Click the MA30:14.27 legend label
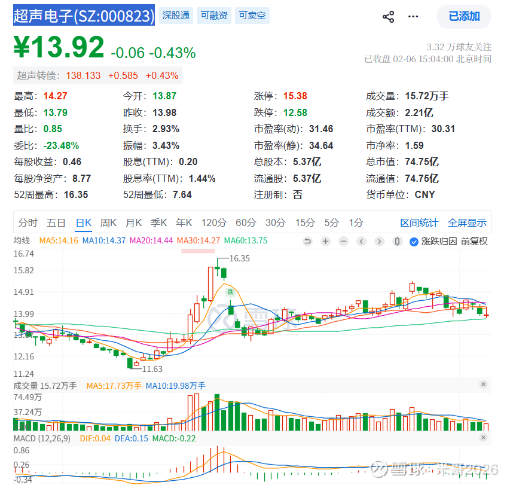 click(199, 240)
